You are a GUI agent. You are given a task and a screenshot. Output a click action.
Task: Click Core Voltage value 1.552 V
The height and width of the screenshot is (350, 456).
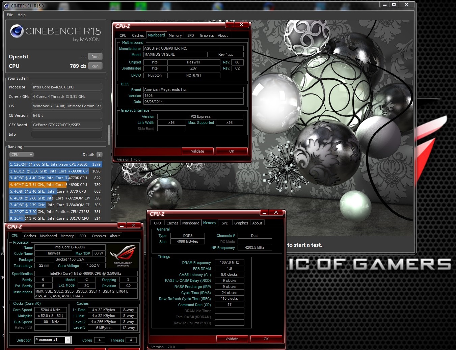[93, 265]
